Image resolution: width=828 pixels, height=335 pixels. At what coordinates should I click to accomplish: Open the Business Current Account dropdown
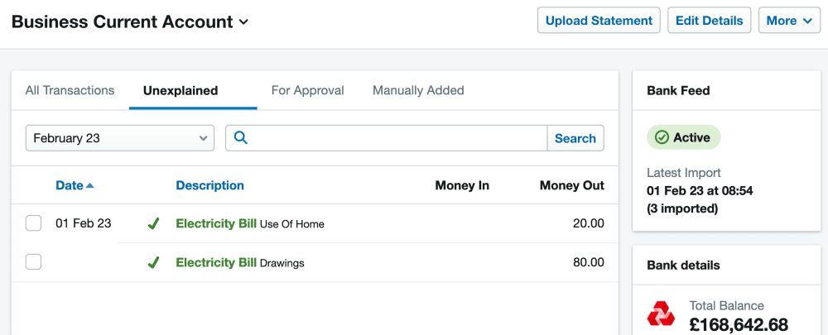tap(243, 22)
